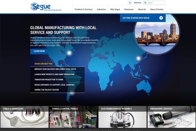Open the LinkedIn icon link
The image size is (196, 131).
coord(130,3)
